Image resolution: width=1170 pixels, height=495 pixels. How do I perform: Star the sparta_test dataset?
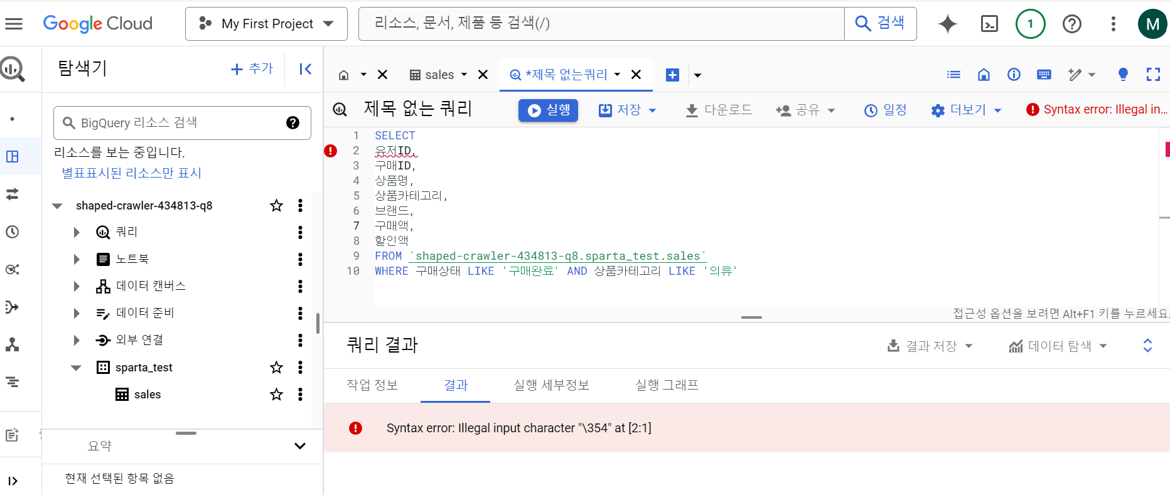[276, 368]
